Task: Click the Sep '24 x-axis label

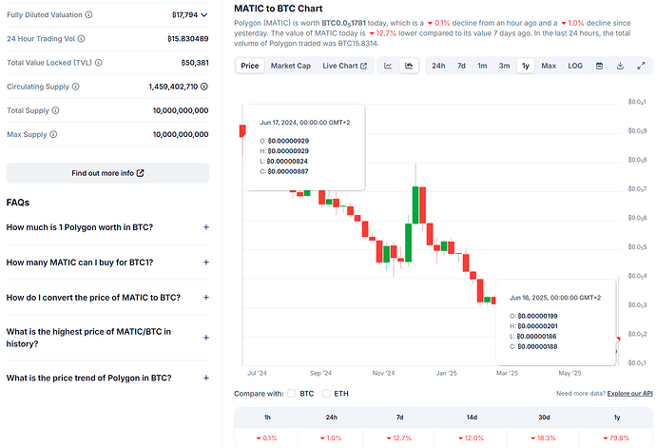Action: tap(321, 373)
